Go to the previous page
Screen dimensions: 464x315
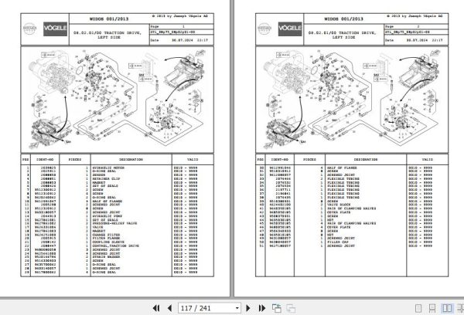click(169, 308)
